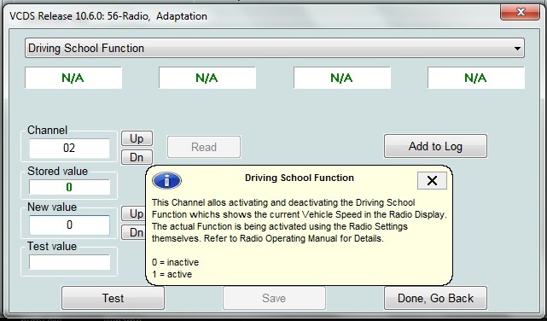
Task: Click the '0 = inactive' text line
Action: pyautogui.click(x=176, y=262)
